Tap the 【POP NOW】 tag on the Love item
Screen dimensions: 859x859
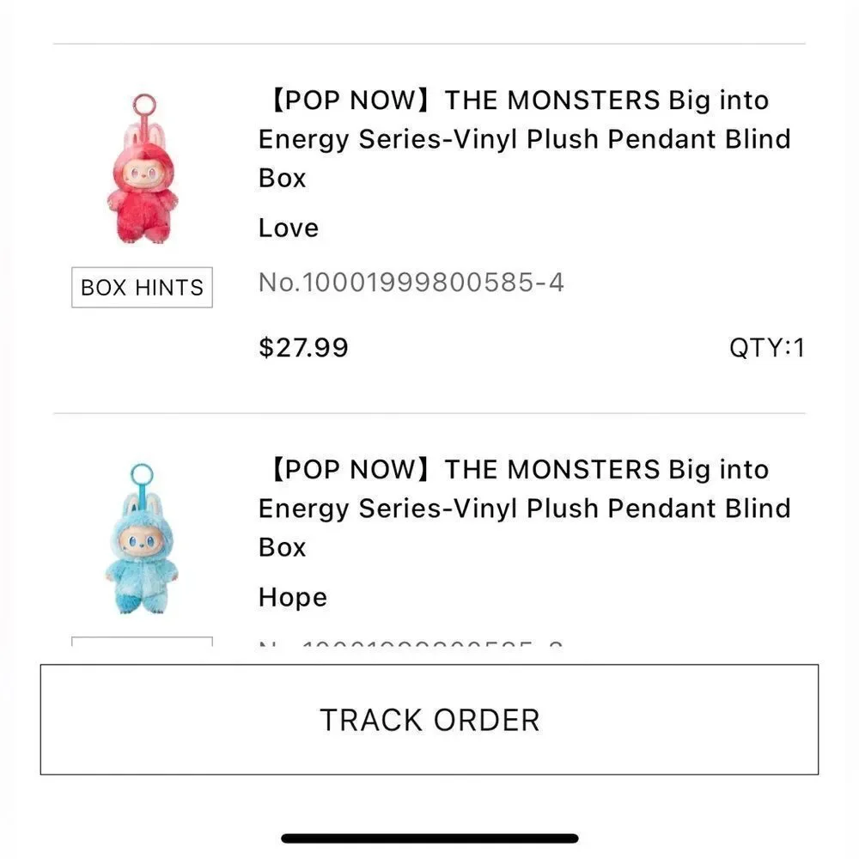(x=351, y=101)
